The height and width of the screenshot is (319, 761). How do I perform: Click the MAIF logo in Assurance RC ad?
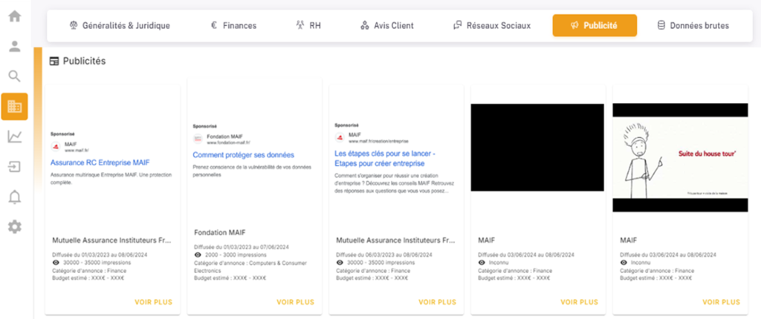(55, 147)
